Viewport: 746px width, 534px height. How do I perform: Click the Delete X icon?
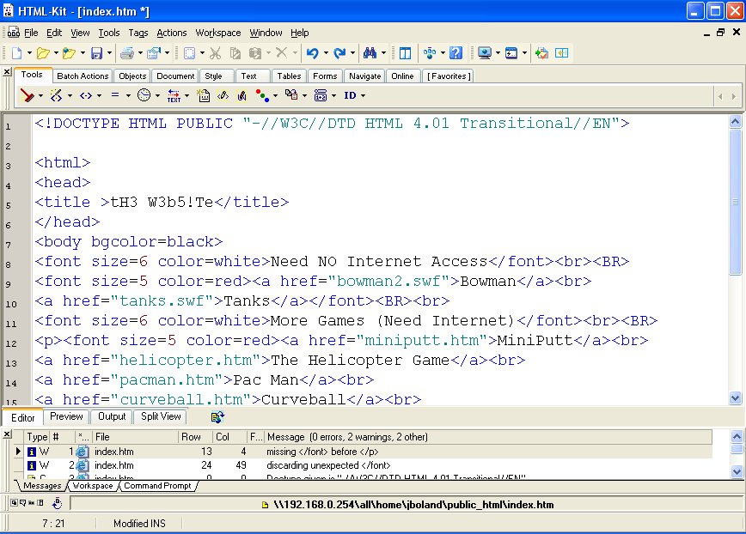(282, 52)
